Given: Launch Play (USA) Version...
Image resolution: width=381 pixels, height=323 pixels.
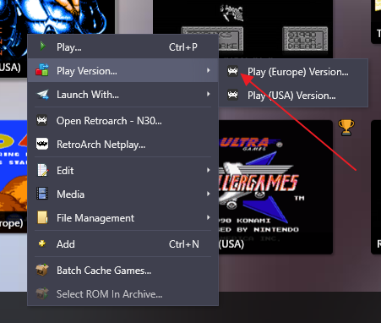Looking at the screenshot, I should pyautogui.click(x=293, y=96).
